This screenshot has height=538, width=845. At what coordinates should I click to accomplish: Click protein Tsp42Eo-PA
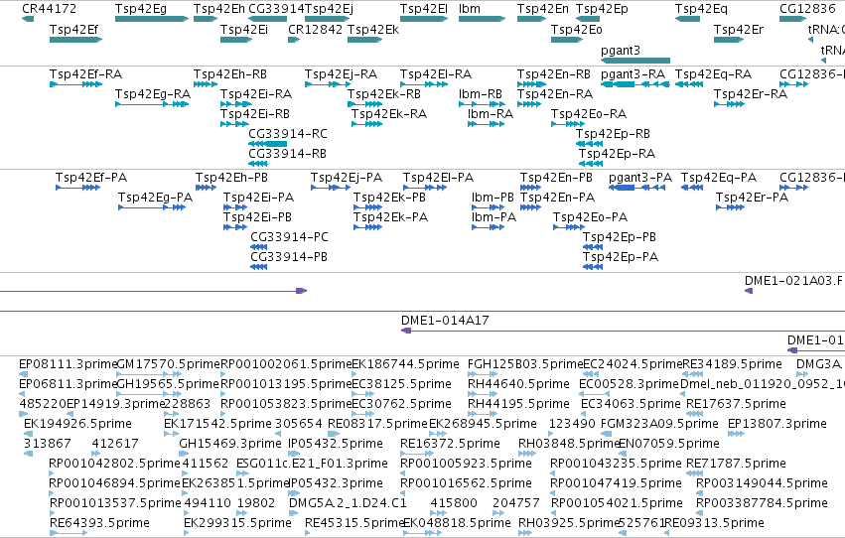pyautogui.click(x=569, y=227)
